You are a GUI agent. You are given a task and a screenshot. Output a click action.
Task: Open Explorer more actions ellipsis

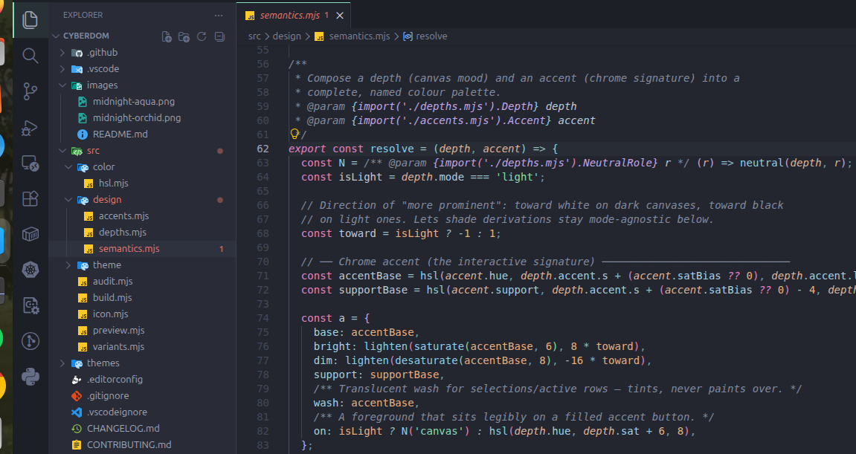click(219, 16)
